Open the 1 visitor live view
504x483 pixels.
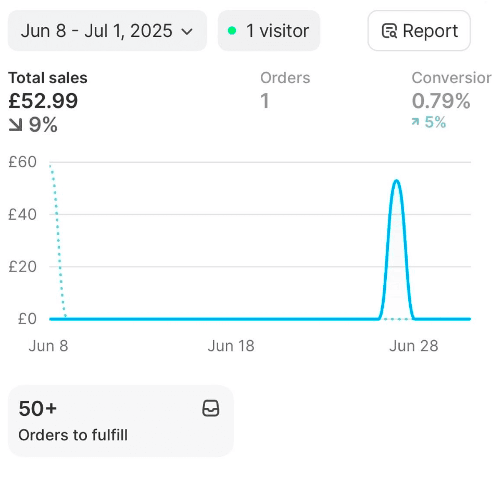click(269, 31)
